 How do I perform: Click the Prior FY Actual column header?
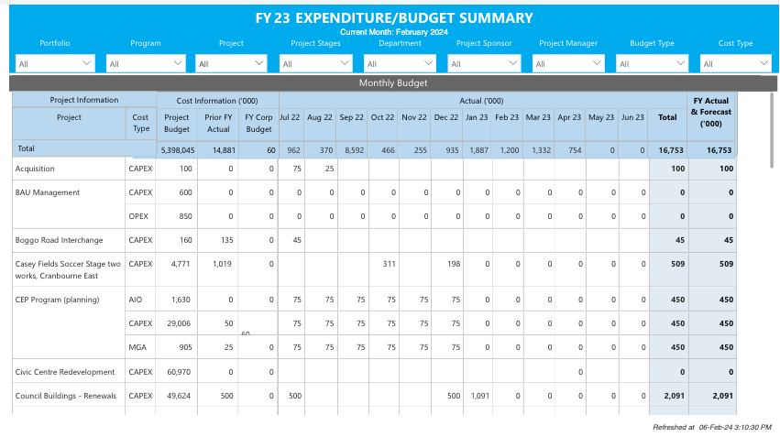pos(218,123)
